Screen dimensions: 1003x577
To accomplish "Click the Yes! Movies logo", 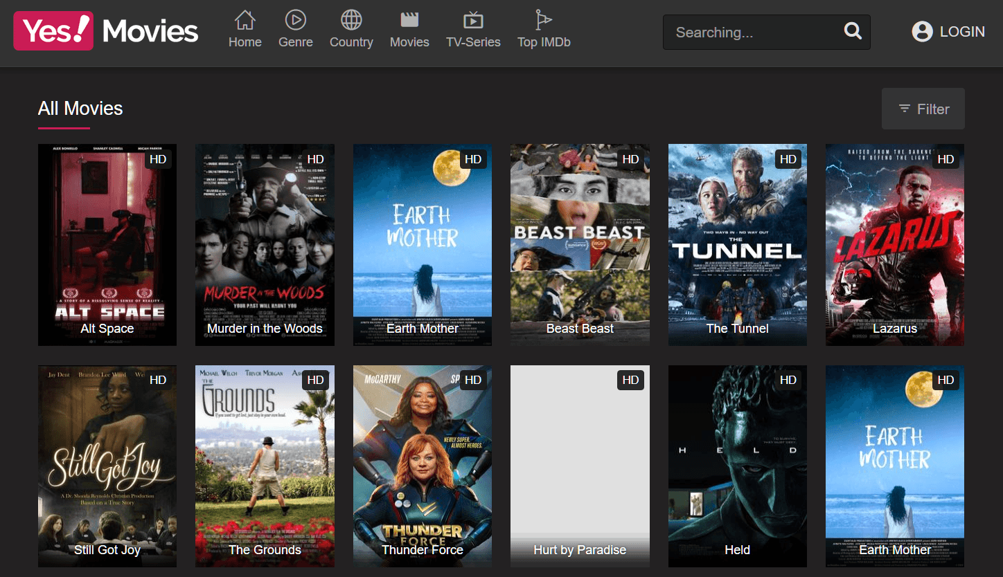I will pyautogui.click(x=106, y=31).
